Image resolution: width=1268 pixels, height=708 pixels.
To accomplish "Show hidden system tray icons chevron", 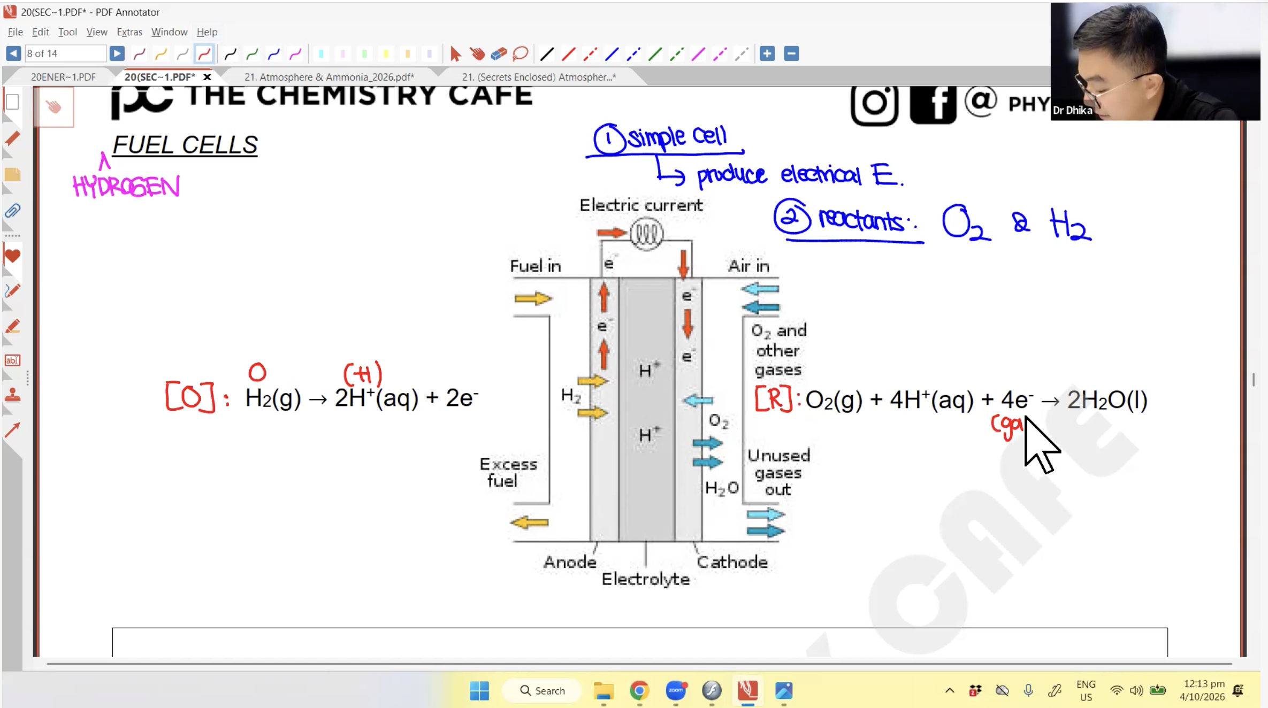I will point(950,691).
